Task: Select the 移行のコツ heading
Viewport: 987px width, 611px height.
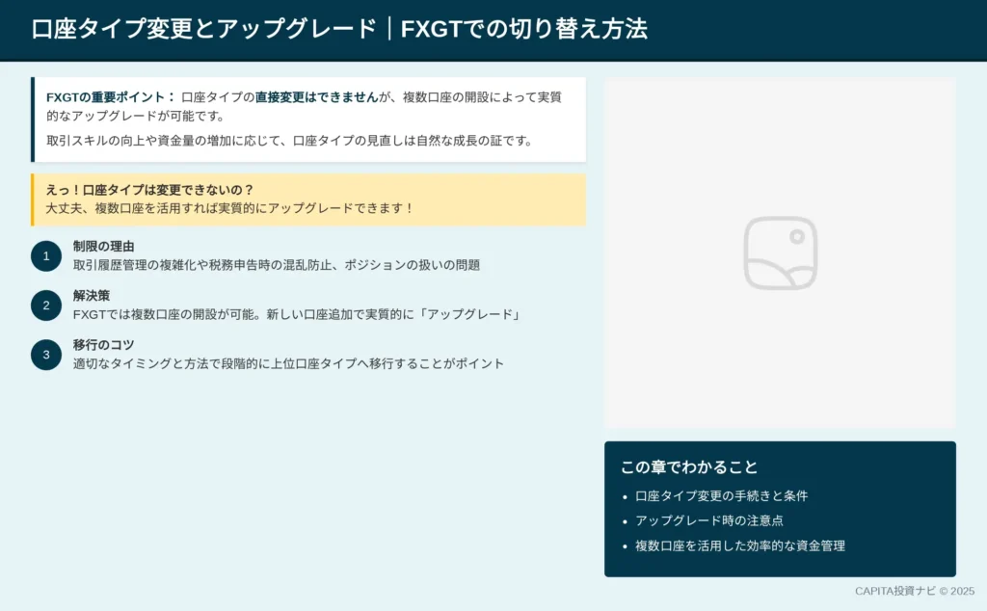Action: click(x=103, y=345)
